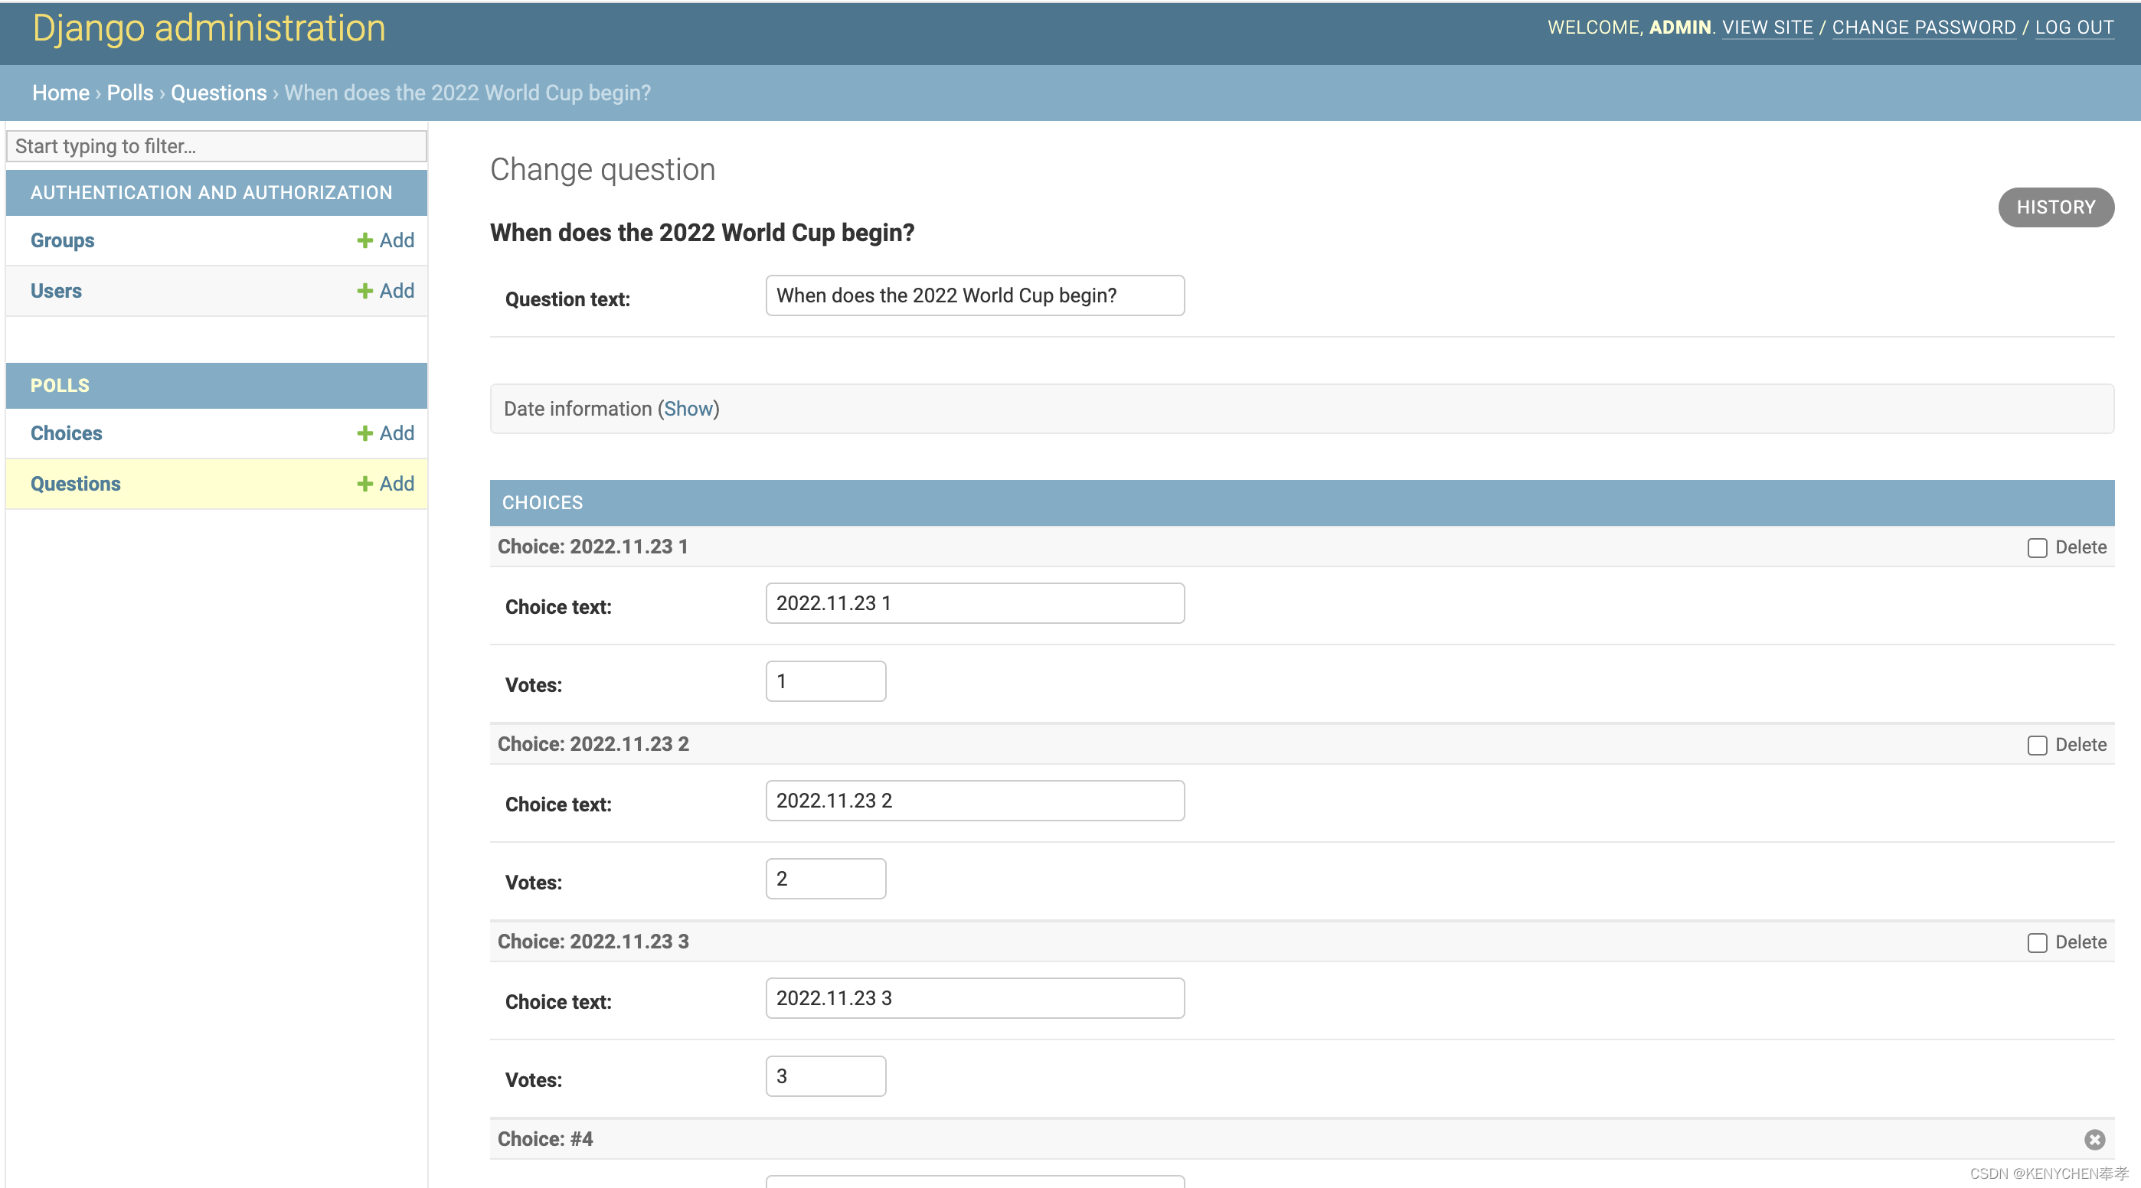Click the LOG OUT link
This screenshot has width=2141, height=1188.
[2074, 28]
